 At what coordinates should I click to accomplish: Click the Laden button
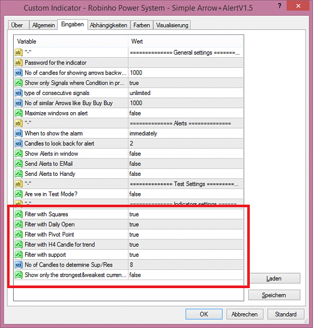(x=274, y=279)
